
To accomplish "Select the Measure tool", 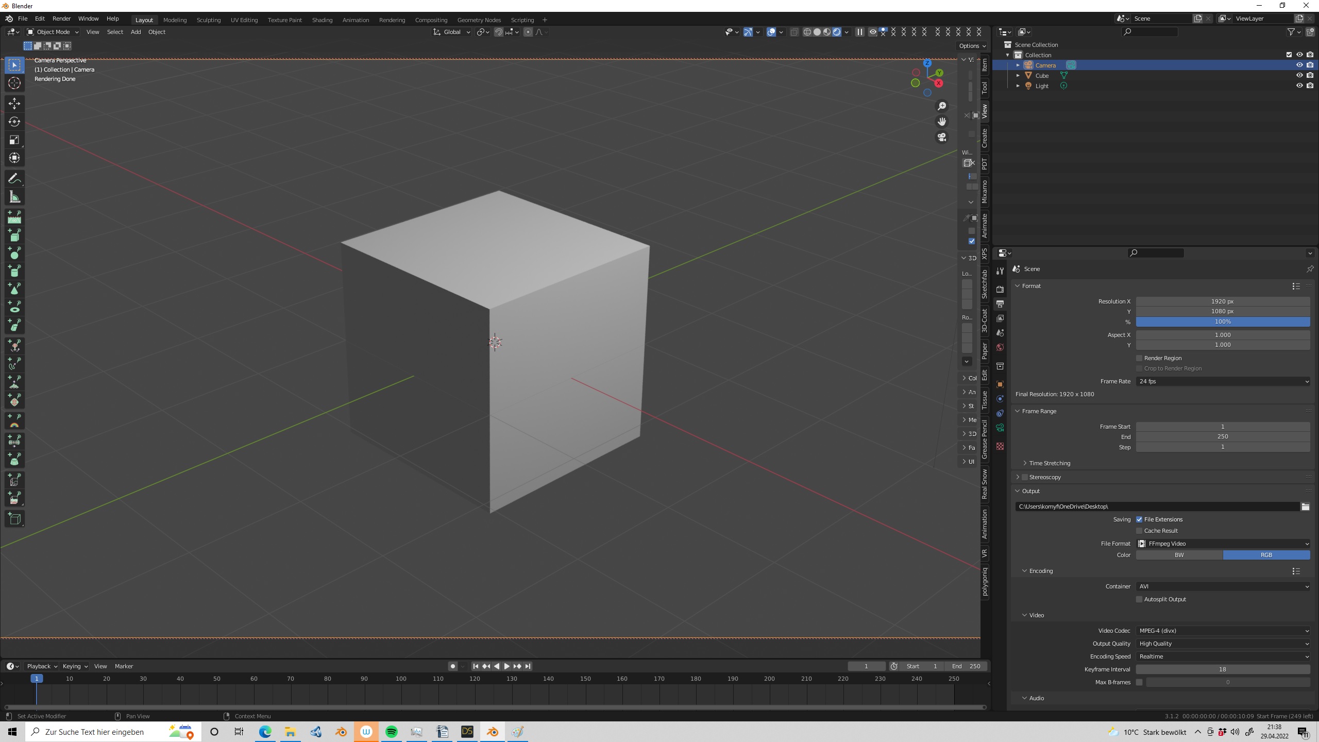I will [x=14, y=197].
